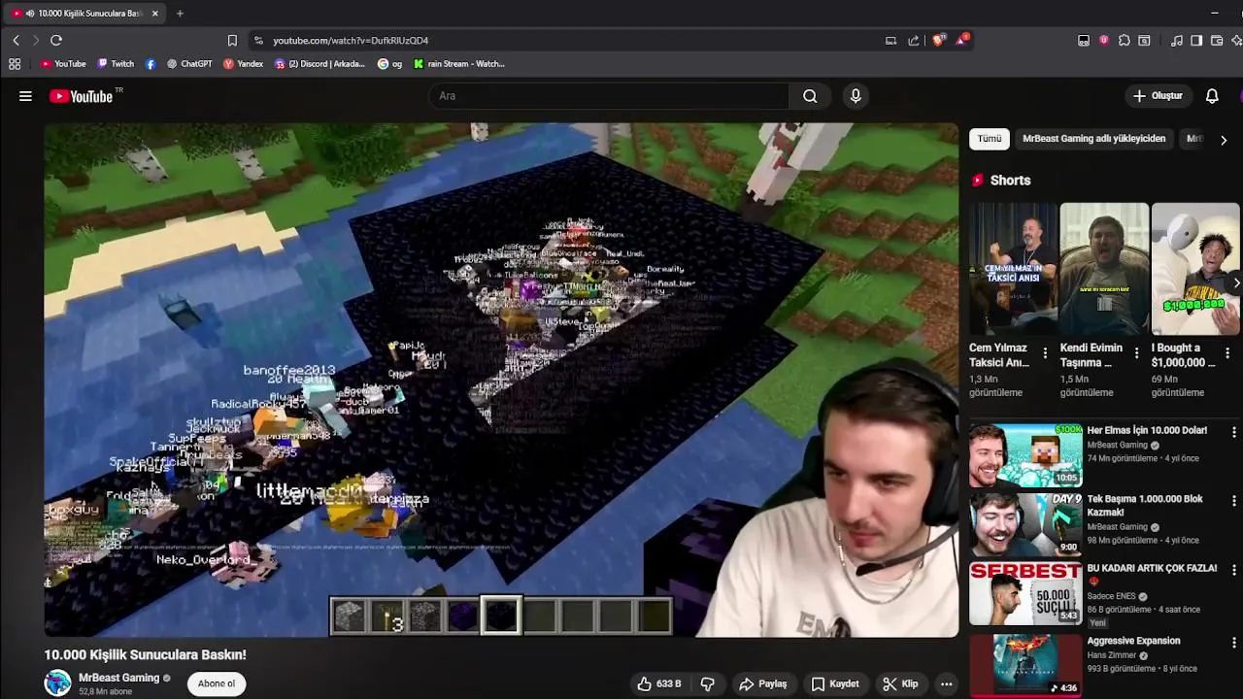Select the Tümü filter chip
This screenshot has height=699, width=1243.
990,139
